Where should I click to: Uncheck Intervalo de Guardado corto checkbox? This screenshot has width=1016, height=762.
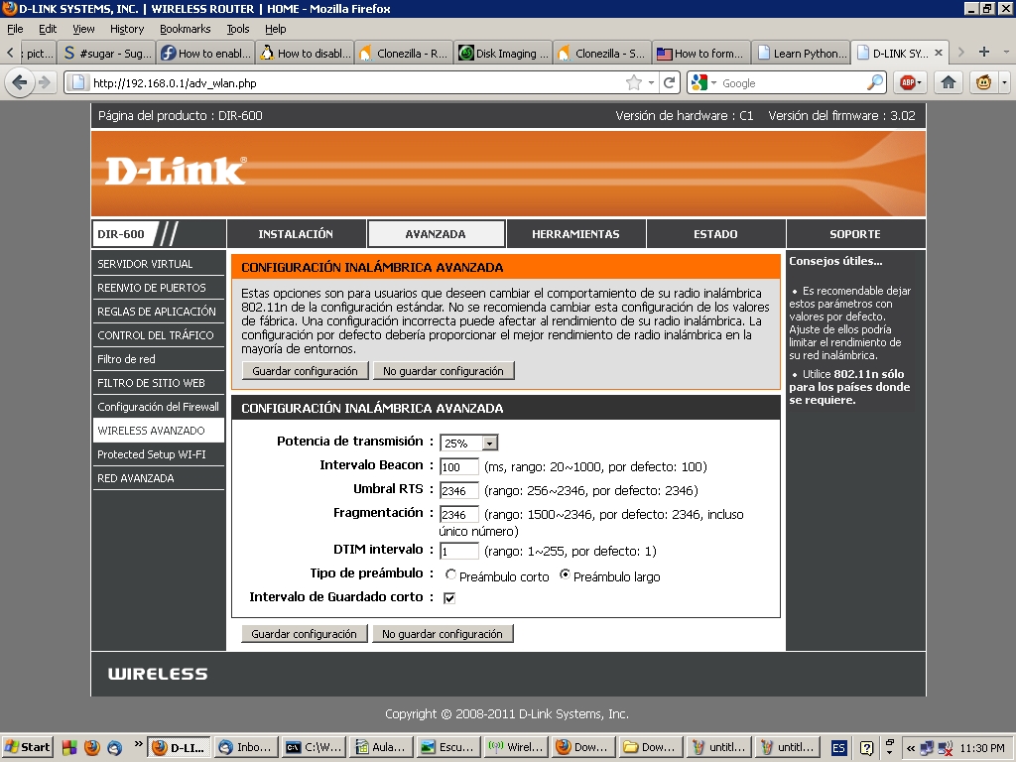point(449,598)
